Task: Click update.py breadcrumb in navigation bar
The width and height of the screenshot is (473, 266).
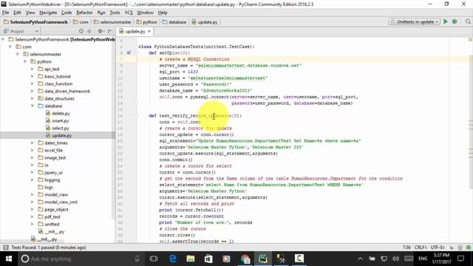Action: tap(205, 22)
